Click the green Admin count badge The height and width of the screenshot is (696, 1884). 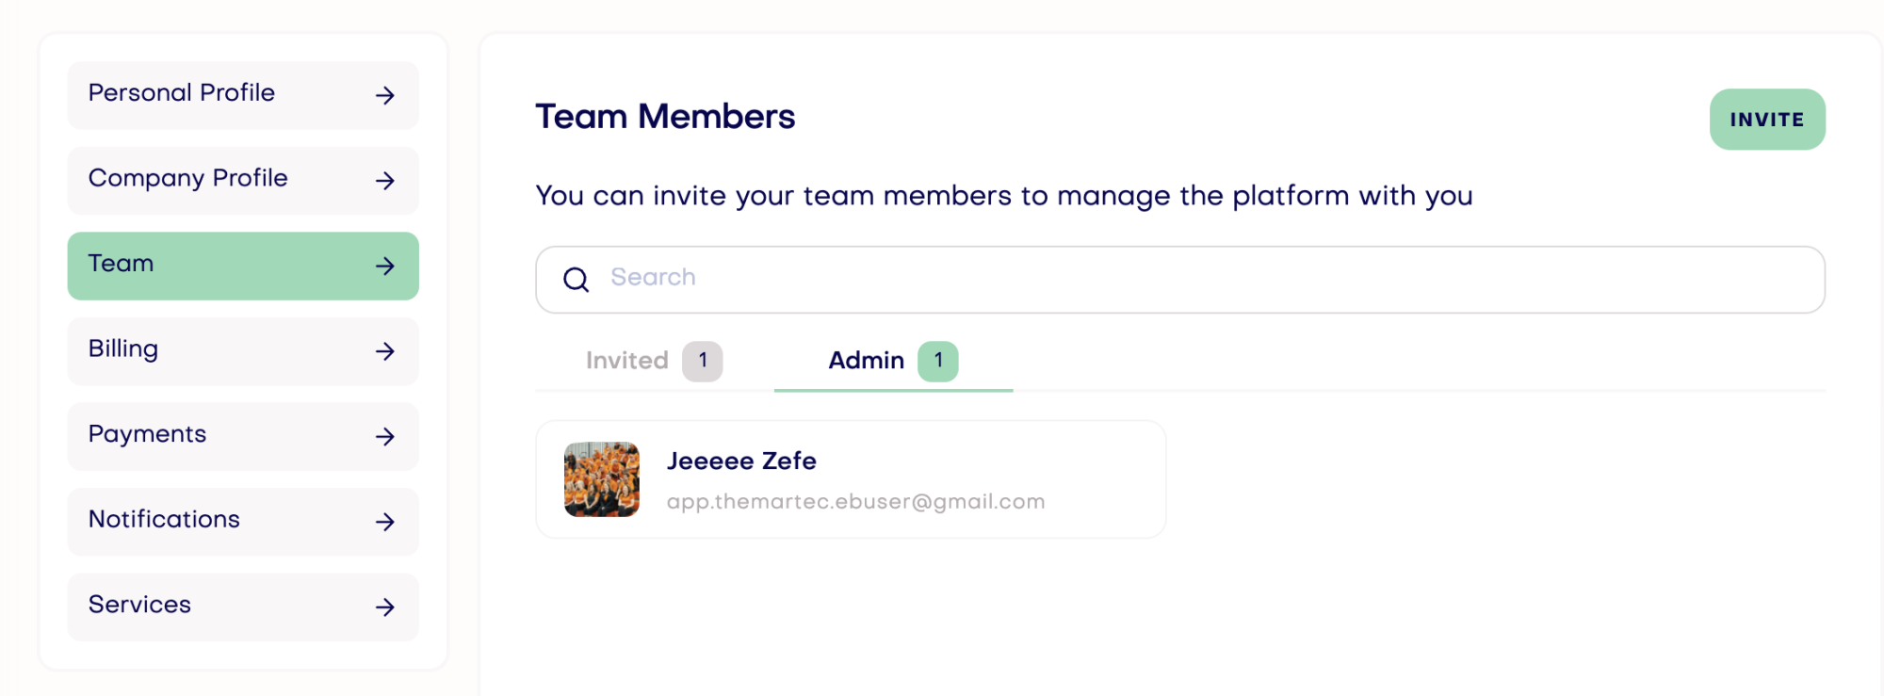[x=938, y=362]
